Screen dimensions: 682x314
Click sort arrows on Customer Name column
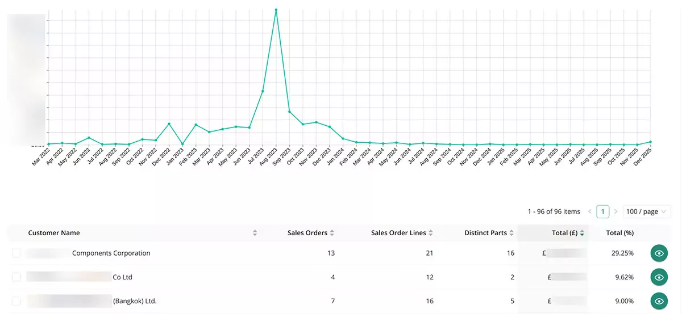255,233
